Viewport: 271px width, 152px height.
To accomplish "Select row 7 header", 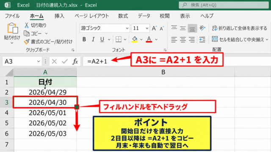I will click(7, 144).
